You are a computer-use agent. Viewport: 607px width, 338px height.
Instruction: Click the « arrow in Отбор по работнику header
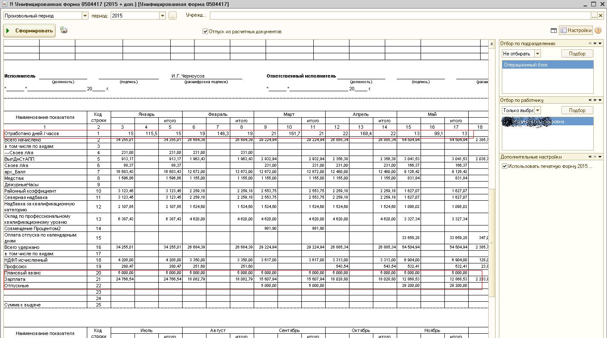pyautogui.click(x=590, y=100)
